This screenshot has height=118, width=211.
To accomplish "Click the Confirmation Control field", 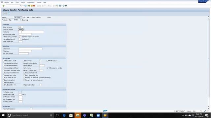I will point(20,97).
